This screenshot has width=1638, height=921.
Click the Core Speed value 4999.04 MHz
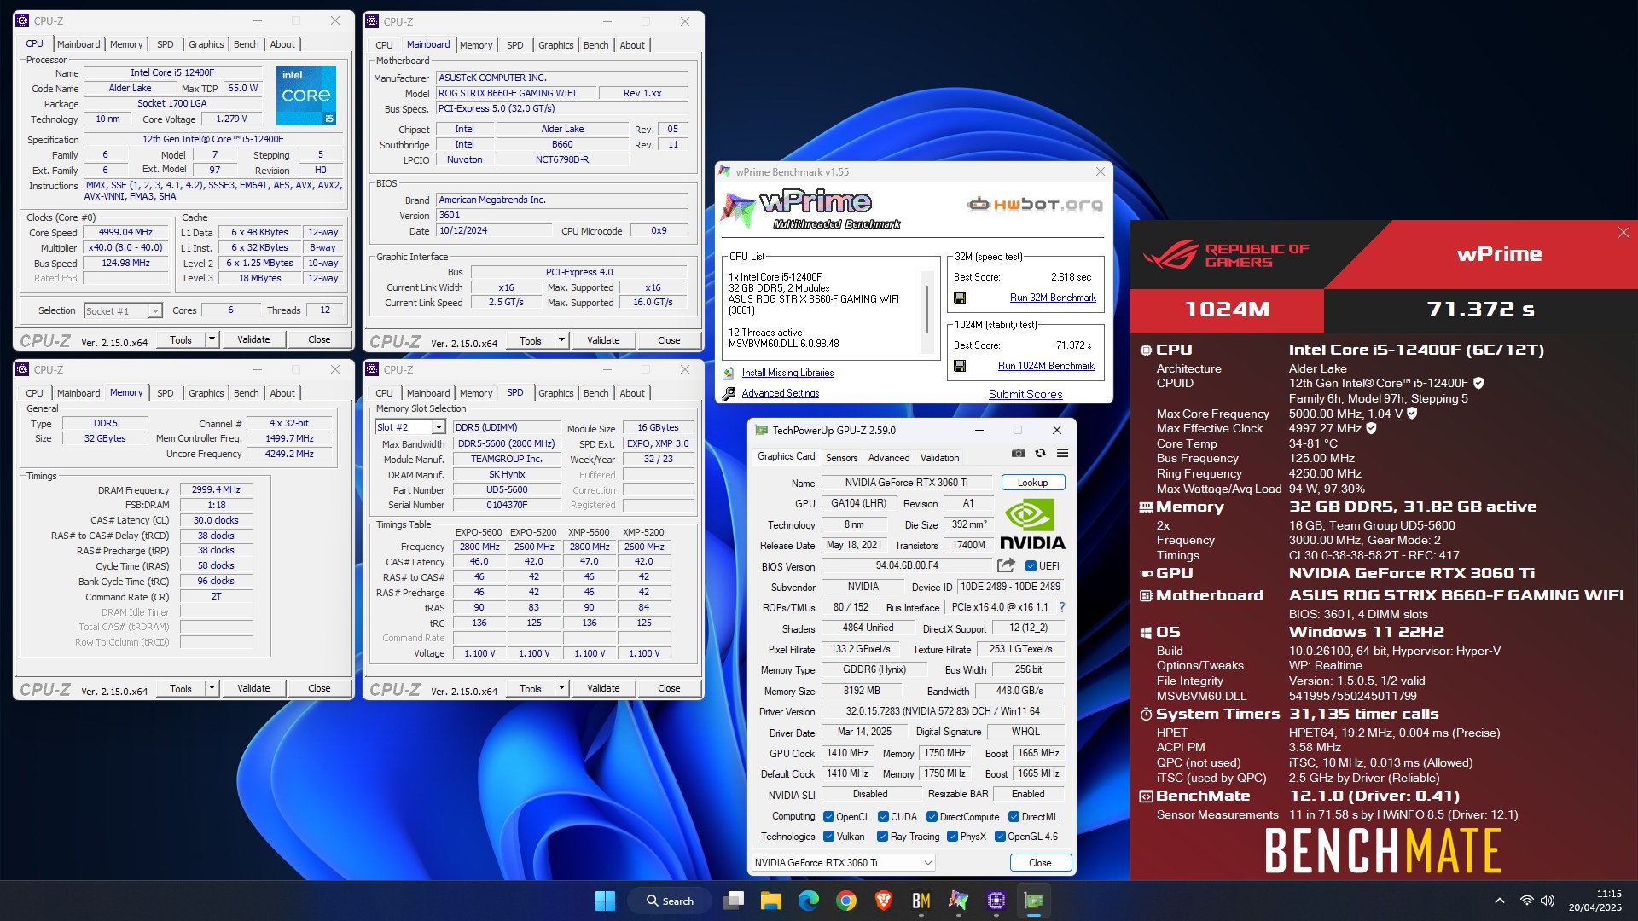pos(125,232)
